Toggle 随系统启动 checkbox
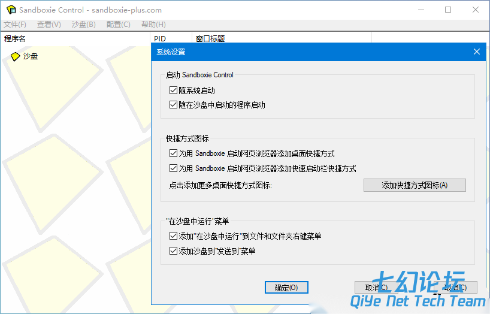The width and height of the screenshot is (490, 314). coord(173,90)
